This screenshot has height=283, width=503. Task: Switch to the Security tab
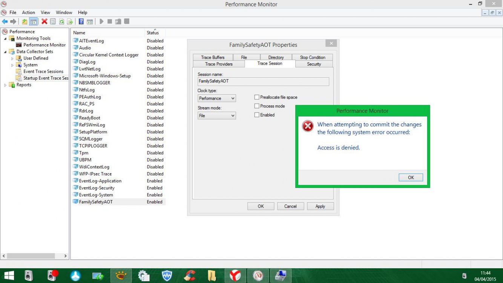pos(314,64)
